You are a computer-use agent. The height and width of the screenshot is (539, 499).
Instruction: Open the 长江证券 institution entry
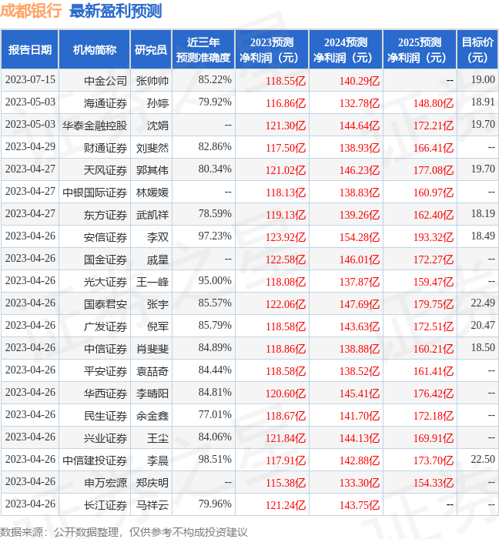pos(105,505)
